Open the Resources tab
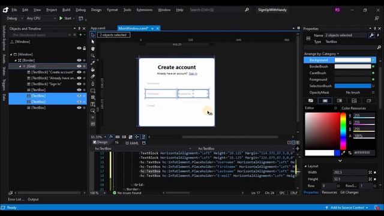This screenshot has height=216, width=384. (x=329, y=193)
